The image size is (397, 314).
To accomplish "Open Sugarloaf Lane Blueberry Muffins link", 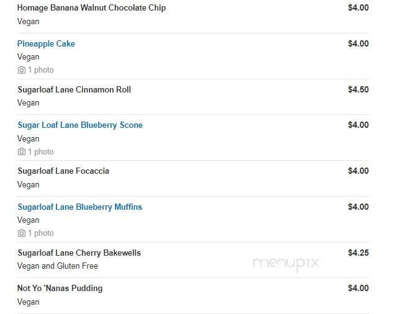I will coord(79,207).
